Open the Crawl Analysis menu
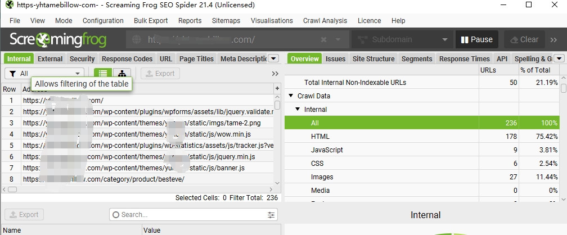Screen dimensions: 567x235 coord(325,21)
